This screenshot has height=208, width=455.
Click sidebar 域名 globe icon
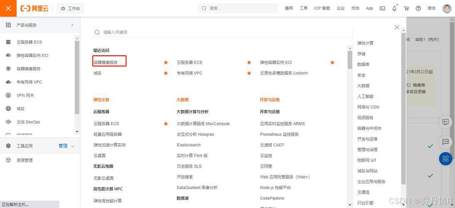[8, 109]
